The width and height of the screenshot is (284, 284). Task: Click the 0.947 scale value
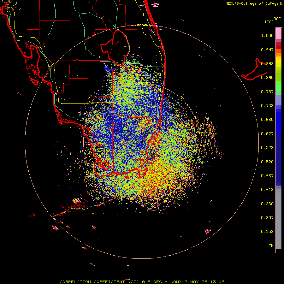point(267,50)
